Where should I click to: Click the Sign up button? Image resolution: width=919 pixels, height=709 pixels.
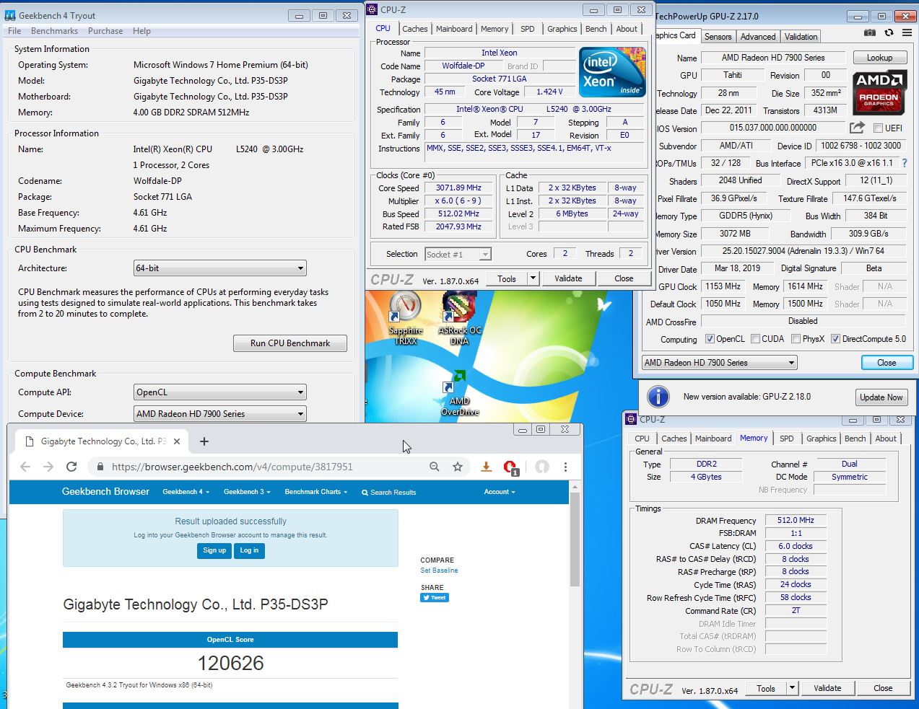point(214,550)
